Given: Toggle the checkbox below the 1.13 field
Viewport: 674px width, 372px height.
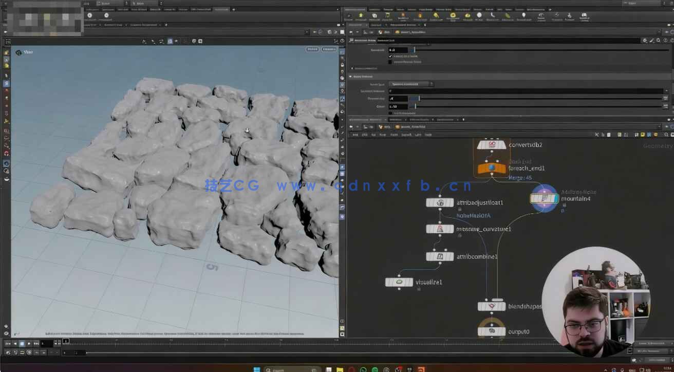Looking at the screenshot, I should [x=390, y=113].
